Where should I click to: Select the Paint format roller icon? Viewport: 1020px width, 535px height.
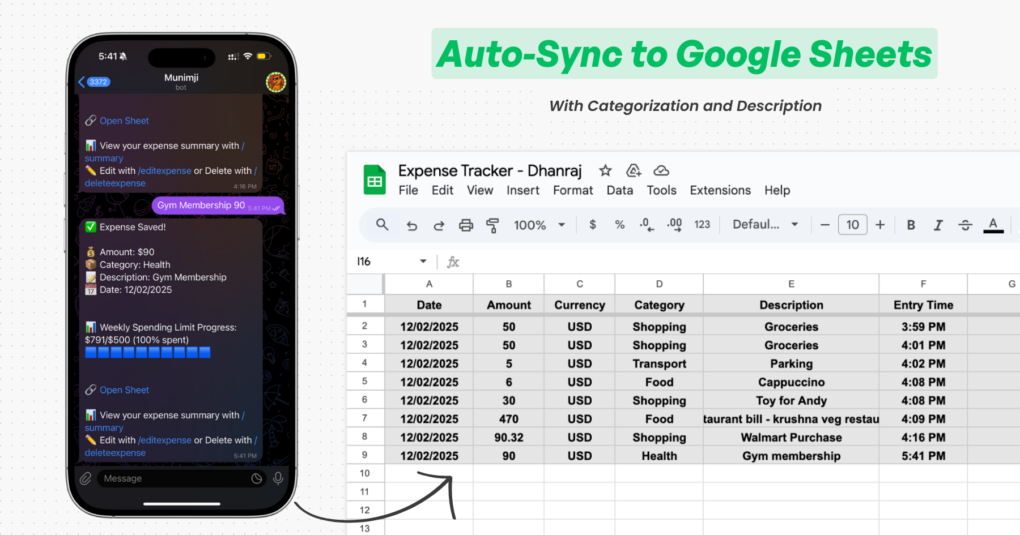[x=492, y=225]
